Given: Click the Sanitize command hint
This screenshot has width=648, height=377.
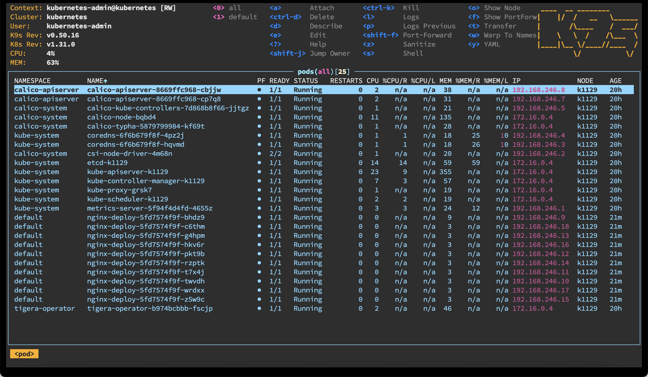Looking at the screenshot, I should (419, 45).
